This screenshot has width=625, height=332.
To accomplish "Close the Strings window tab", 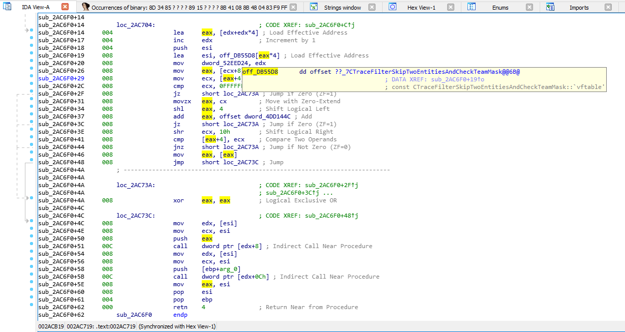I will point(372,7).
